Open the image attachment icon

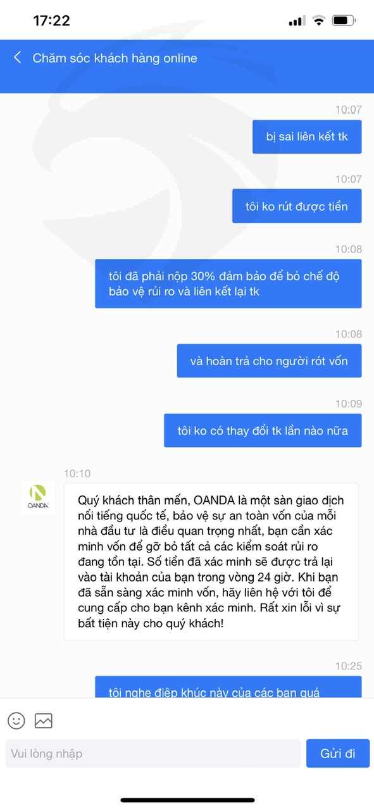pyautogui.click(x=44, y=720)
